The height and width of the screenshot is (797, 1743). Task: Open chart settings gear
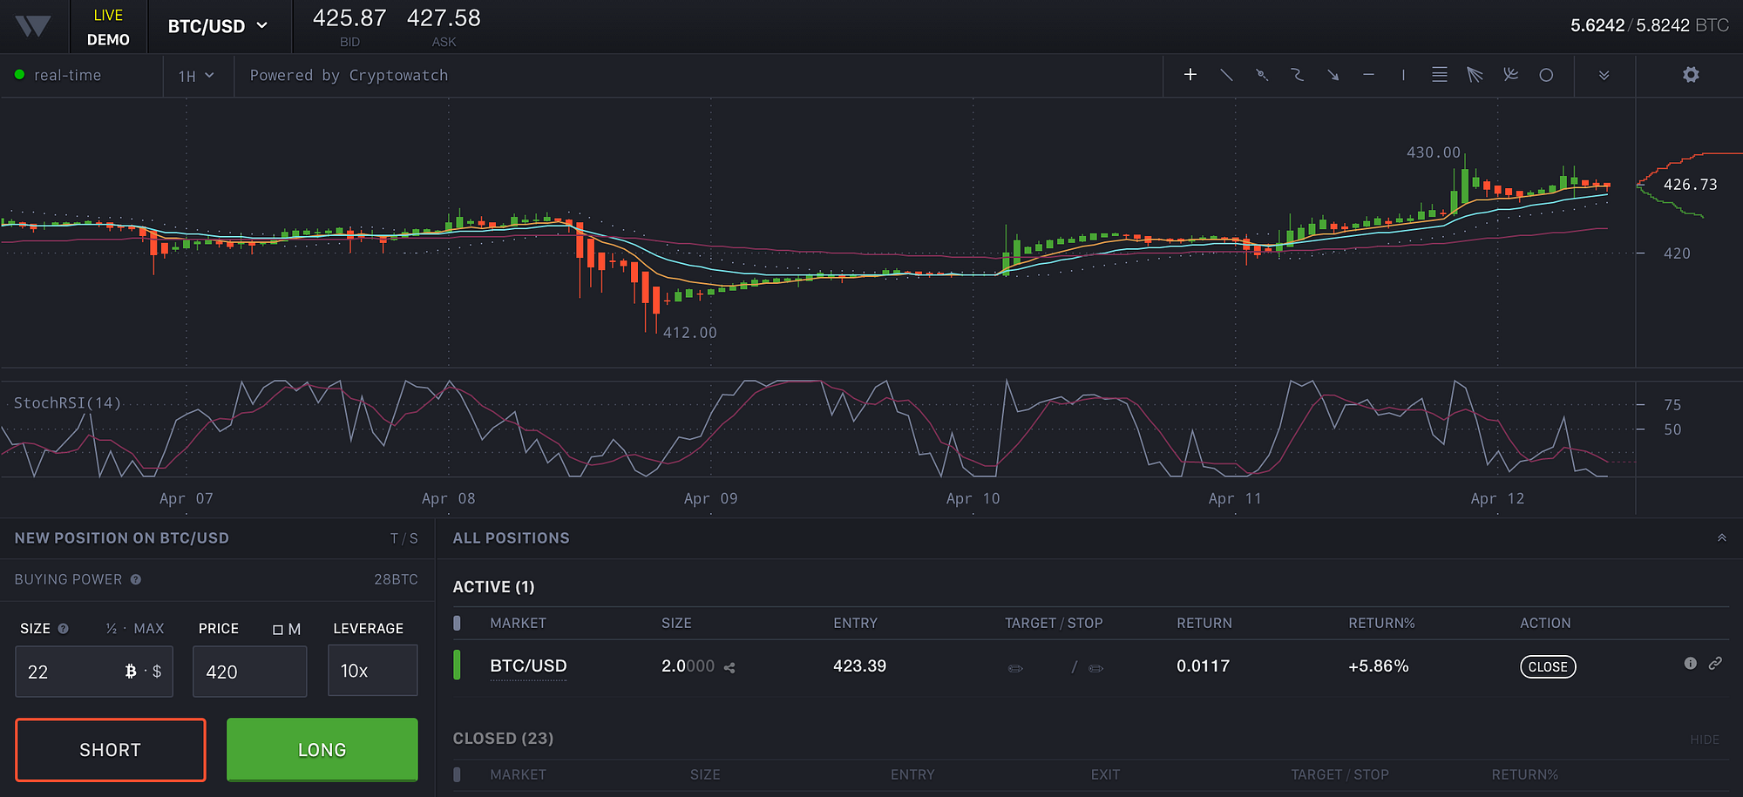pyautogui.click(x=1691, y=75)
